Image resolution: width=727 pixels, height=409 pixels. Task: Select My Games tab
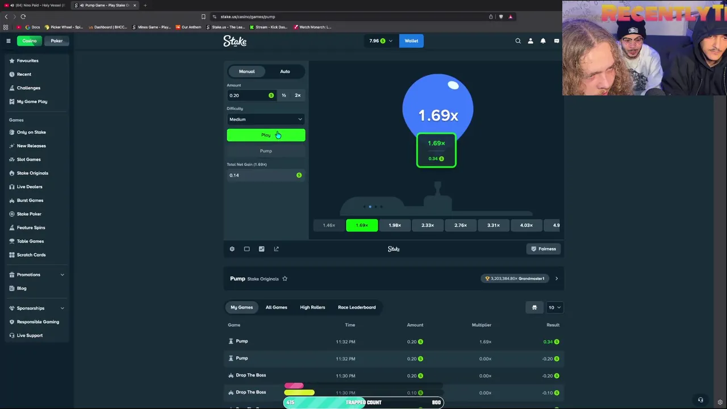click(241, 307)
